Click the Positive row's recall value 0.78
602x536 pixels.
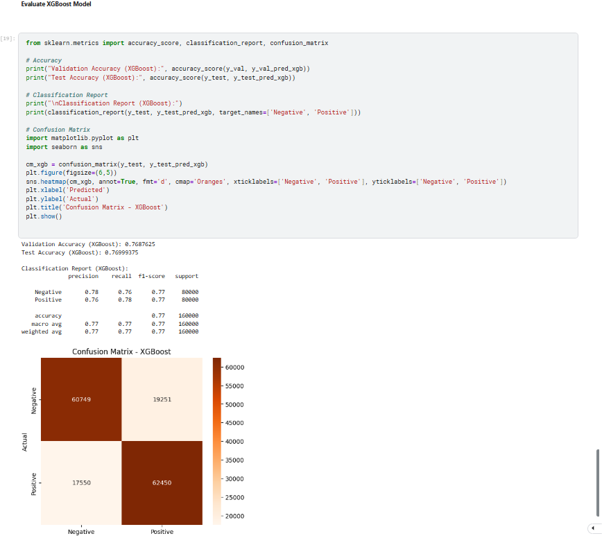125,300
